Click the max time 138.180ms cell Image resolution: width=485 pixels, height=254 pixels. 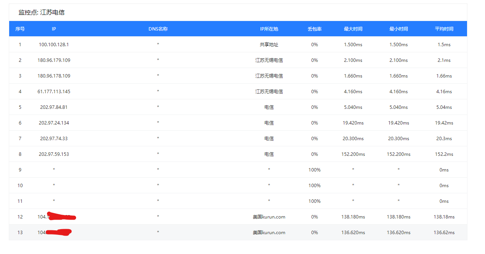[353, 217]
